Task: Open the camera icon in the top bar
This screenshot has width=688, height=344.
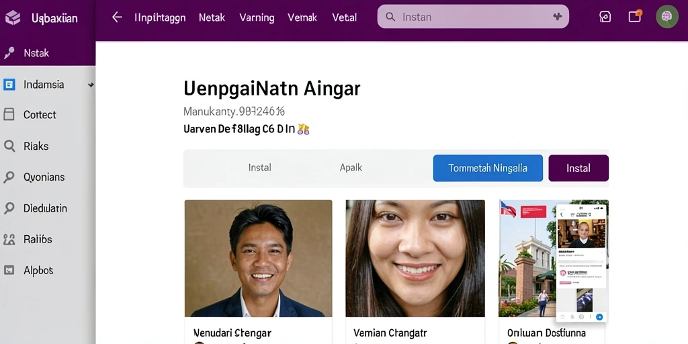Action: (x=605, y=17)
